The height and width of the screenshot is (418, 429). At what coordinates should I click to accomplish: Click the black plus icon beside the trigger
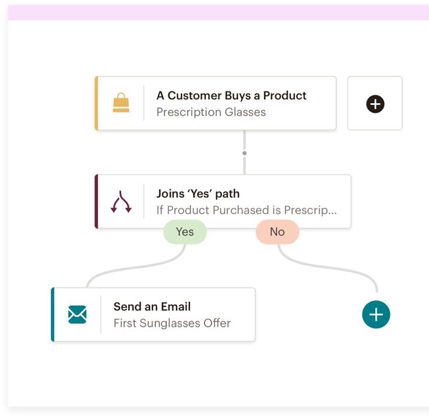point(375,104)
